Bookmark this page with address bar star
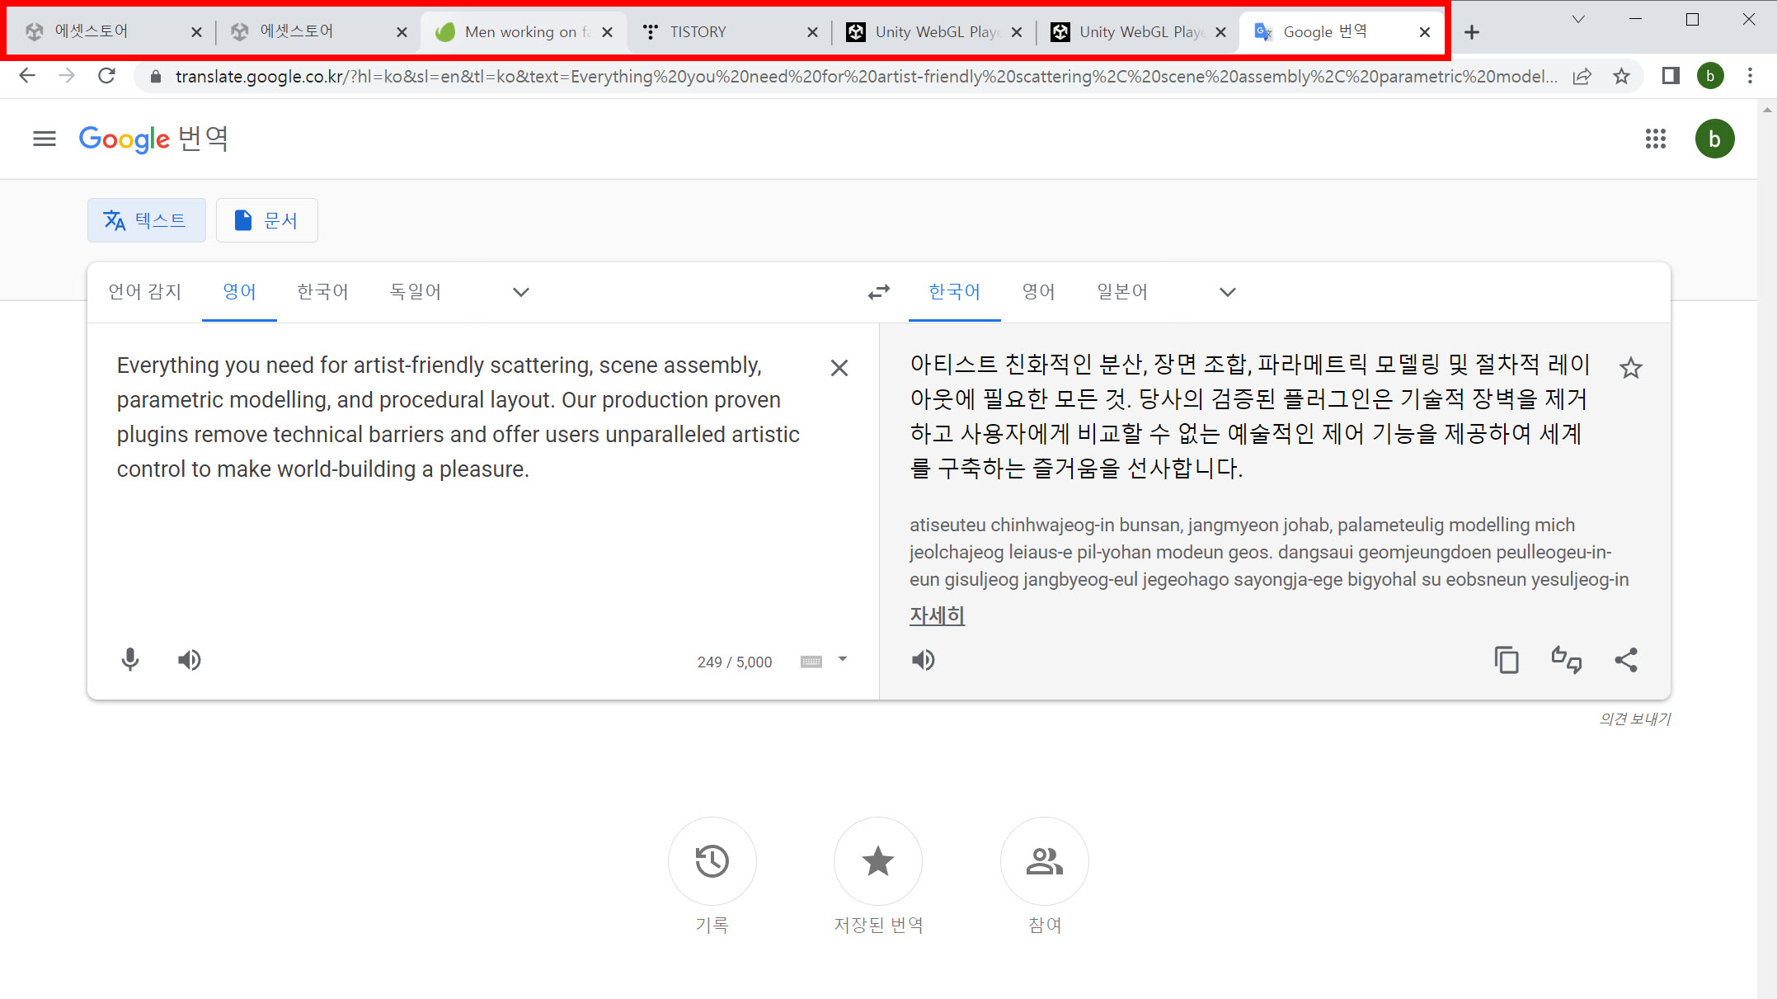This screenshot has height=999, width=1777. [1621, 77]
